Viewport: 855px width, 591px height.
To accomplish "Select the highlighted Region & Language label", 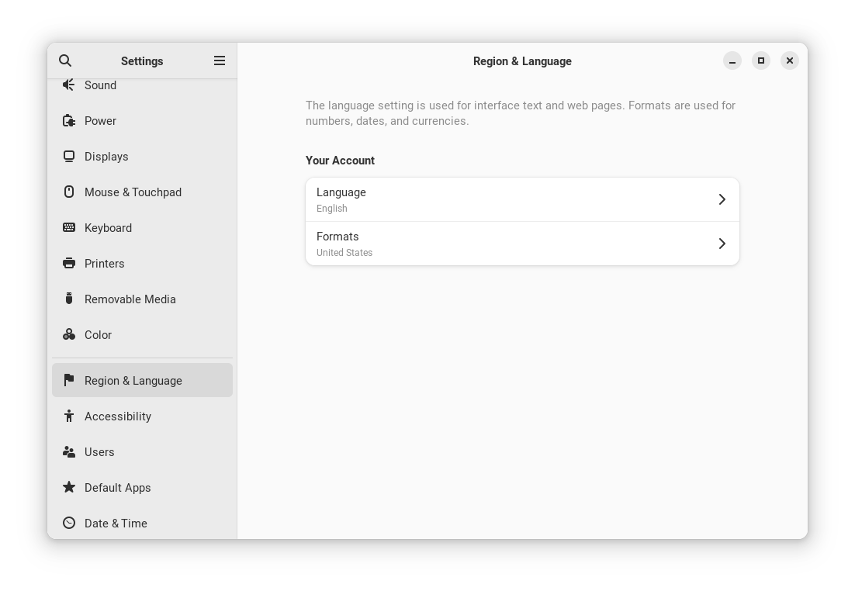I will pos(133,381).
